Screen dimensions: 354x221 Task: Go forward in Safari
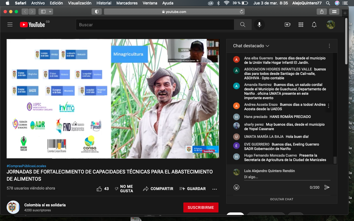32,12
